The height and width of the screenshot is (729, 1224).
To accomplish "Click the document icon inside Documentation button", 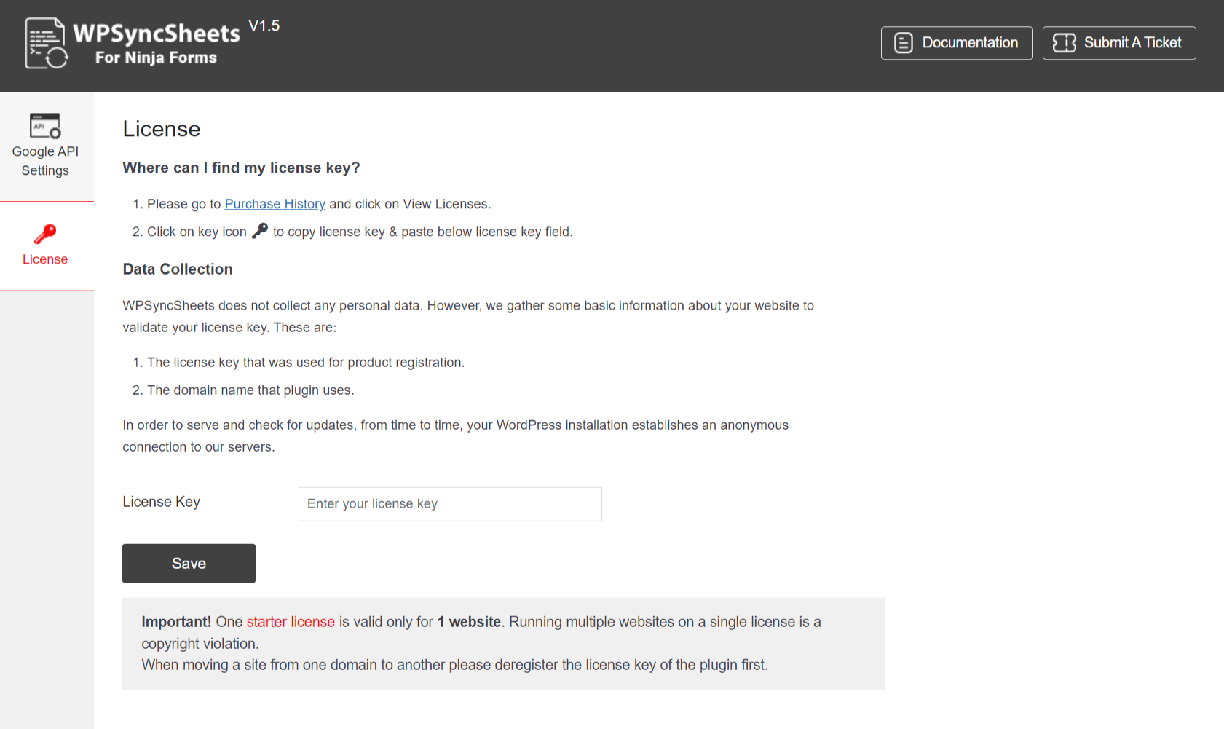I will [903, 43].
